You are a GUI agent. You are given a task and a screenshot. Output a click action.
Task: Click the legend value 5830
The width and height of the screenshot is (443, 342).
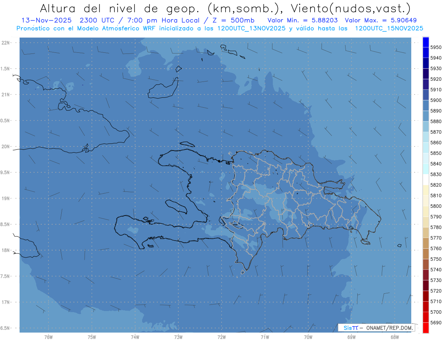(436, 174)
